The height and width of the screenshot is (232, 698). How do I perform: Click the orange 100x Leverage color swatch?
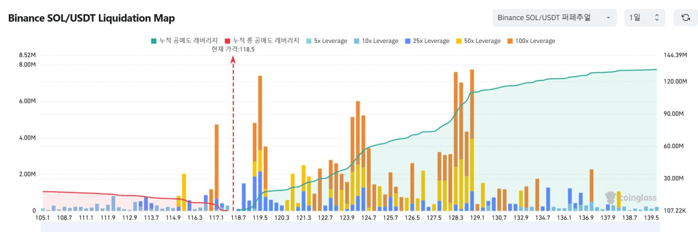click(509, 41)
